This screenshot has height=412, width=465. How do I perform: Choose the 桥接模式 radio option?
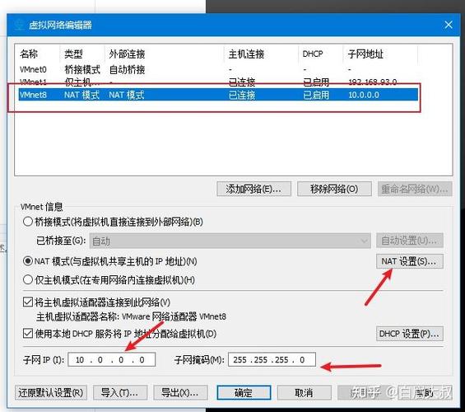[28, 222]
